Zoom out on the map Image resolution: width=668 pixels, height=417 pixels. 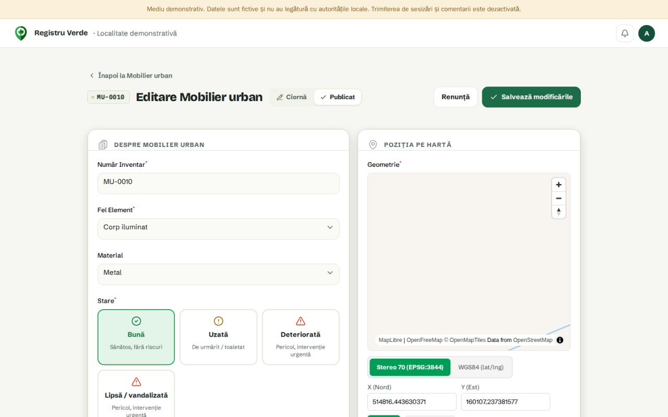(559, 199)
